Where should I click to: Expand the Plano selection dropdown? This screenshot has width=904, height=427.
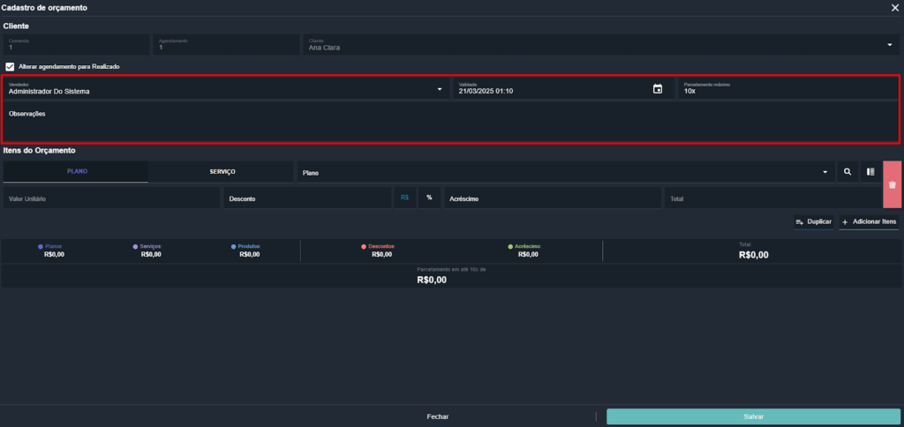(825, 172)
